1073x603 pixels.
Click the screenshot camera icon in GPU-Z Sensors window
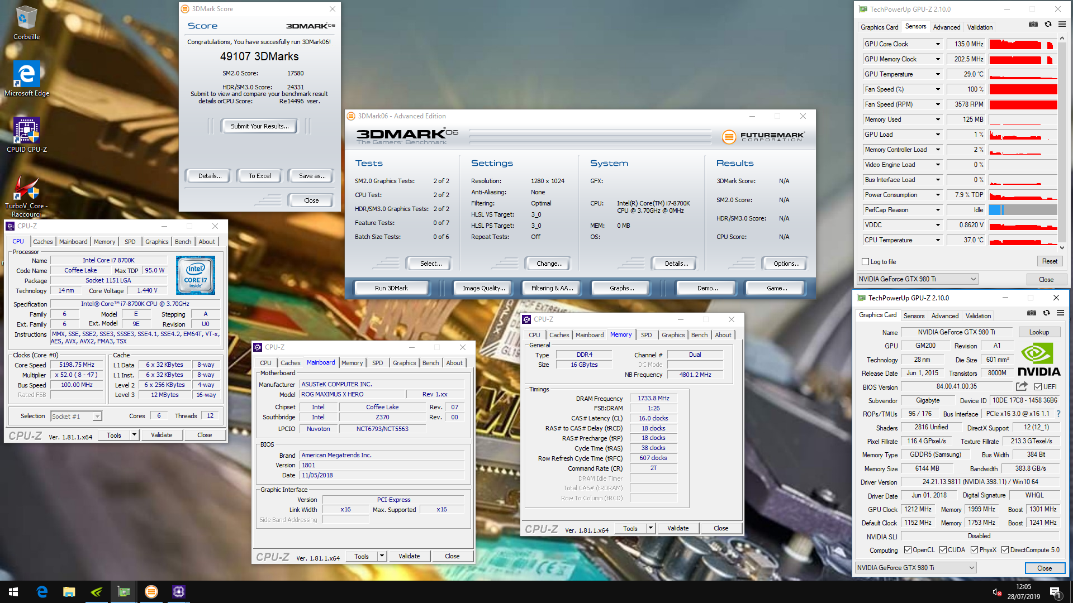pos(1033,25)
